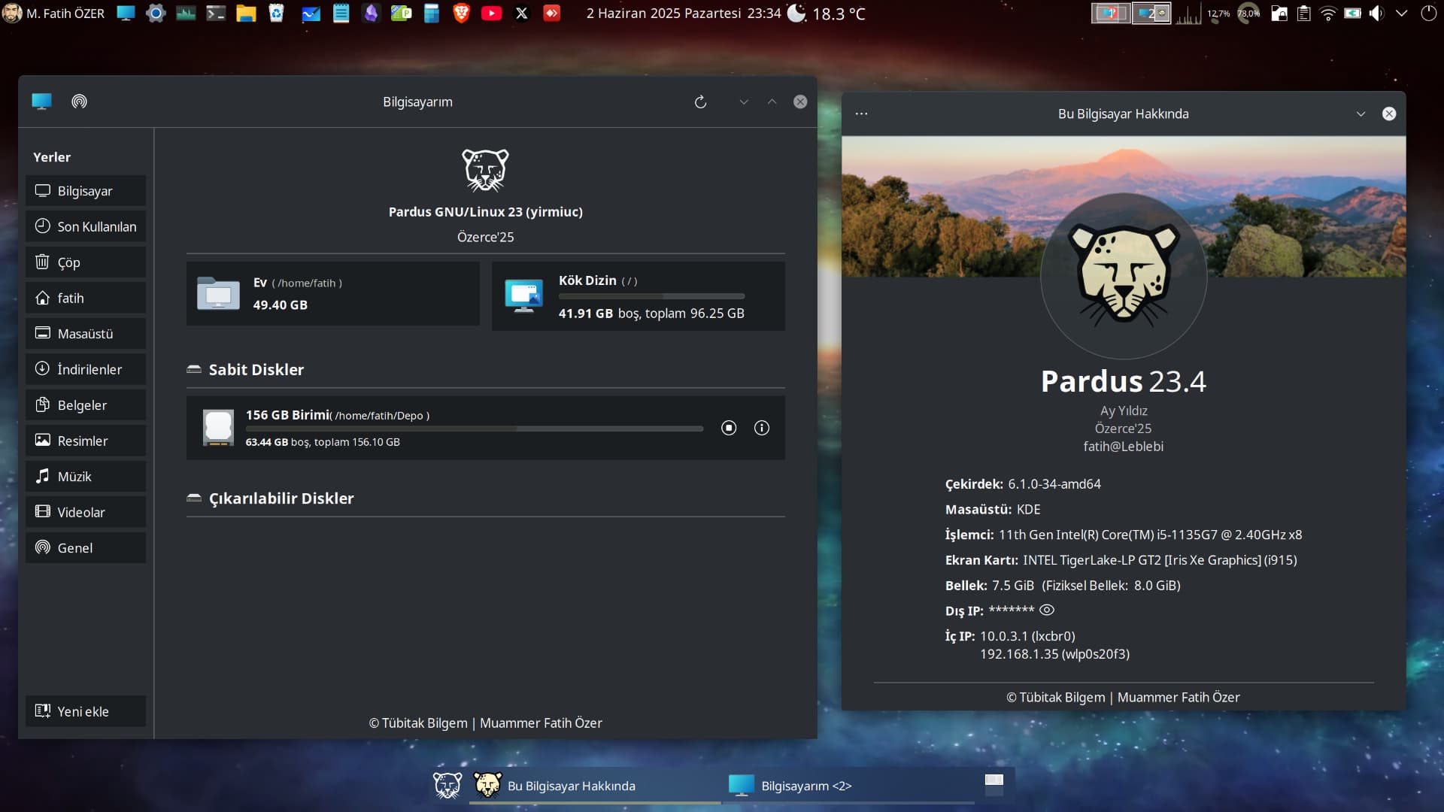1444x812 pixels.
Task: Click the Kök Dizin disk usage bar
Action: coord(651,296)
